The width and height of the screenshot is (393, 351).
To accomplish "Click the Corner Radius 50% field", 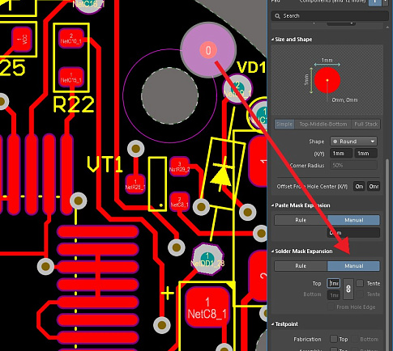I will pos(353,165).
